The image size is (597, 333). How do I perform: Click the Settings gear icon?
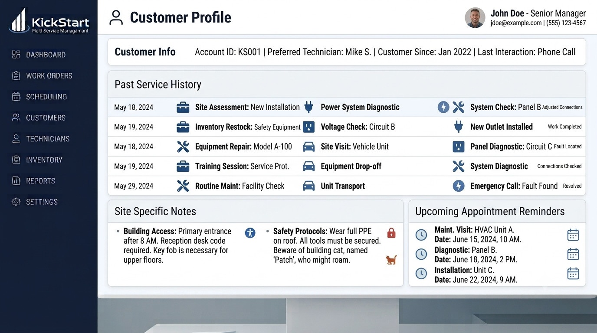[x=16, y=202]
